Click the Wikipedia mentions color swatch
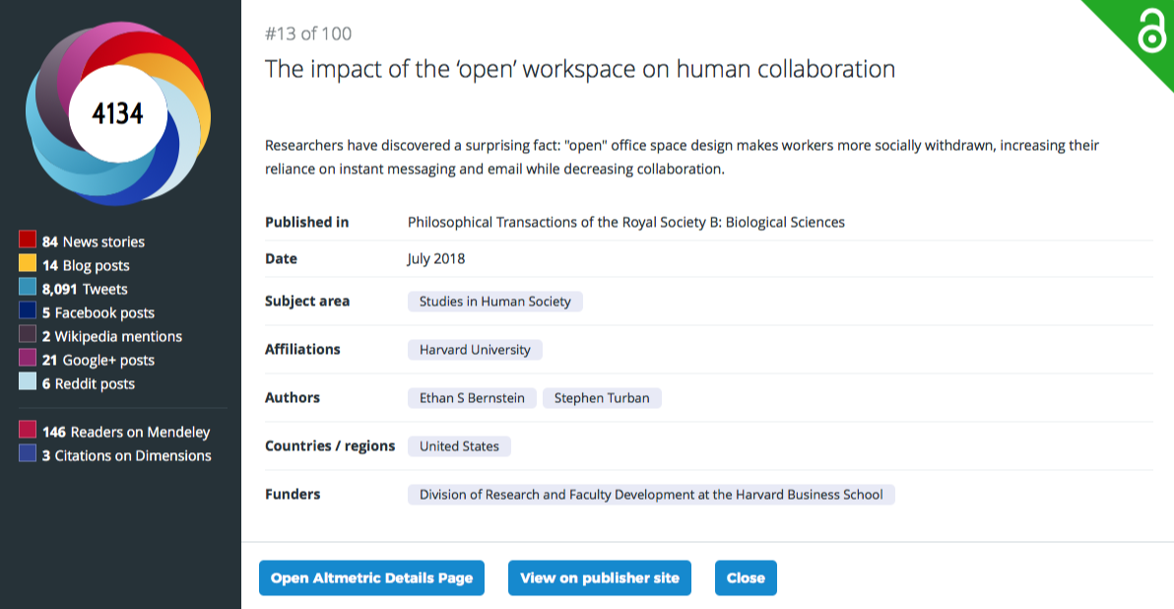The width and height of the screenshot is (1174, 609). tap(28, 334)
